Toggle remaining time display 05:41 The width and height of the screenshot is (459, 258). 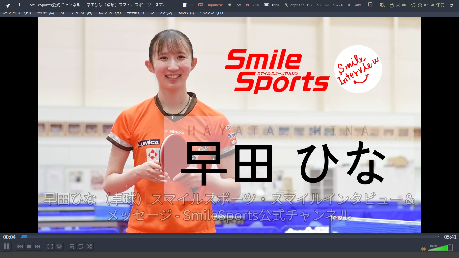[450, 237]
